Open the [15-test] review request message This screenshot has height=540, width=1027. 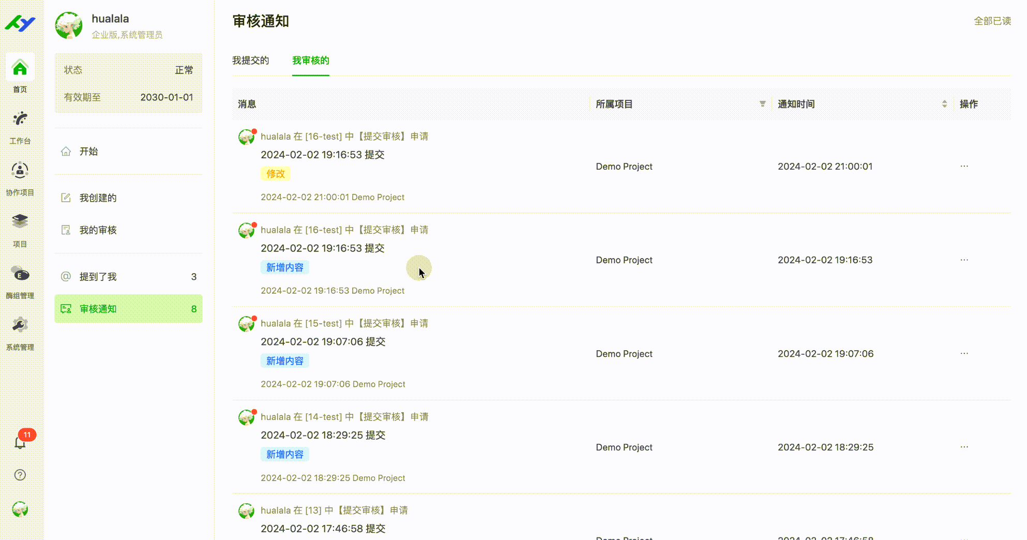click(344, 323)
